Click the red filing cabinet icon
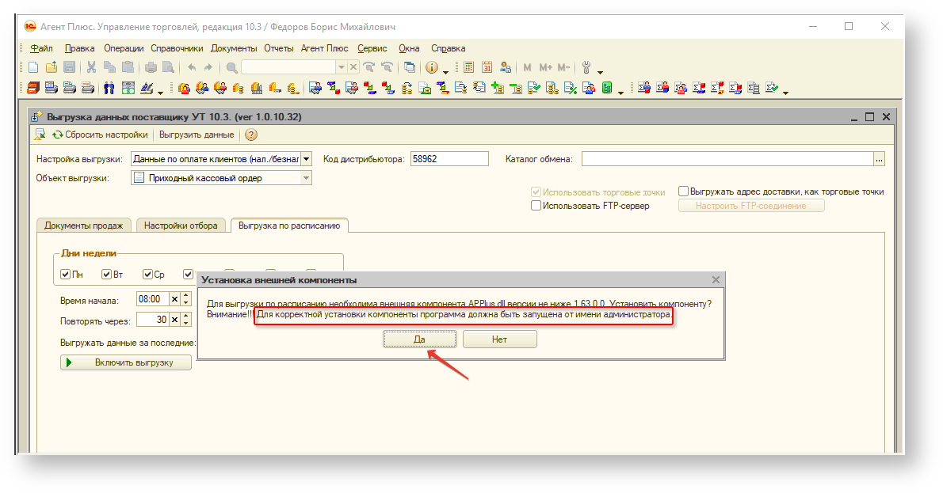 coord(33,89)
